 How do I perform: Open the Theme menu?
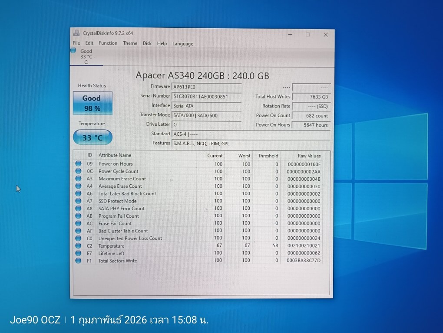pos(130,43)
